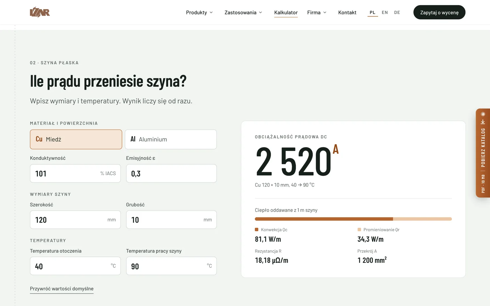Click the % IACS unit label
Screen dimensions: 490x306
tap(108, 173)
